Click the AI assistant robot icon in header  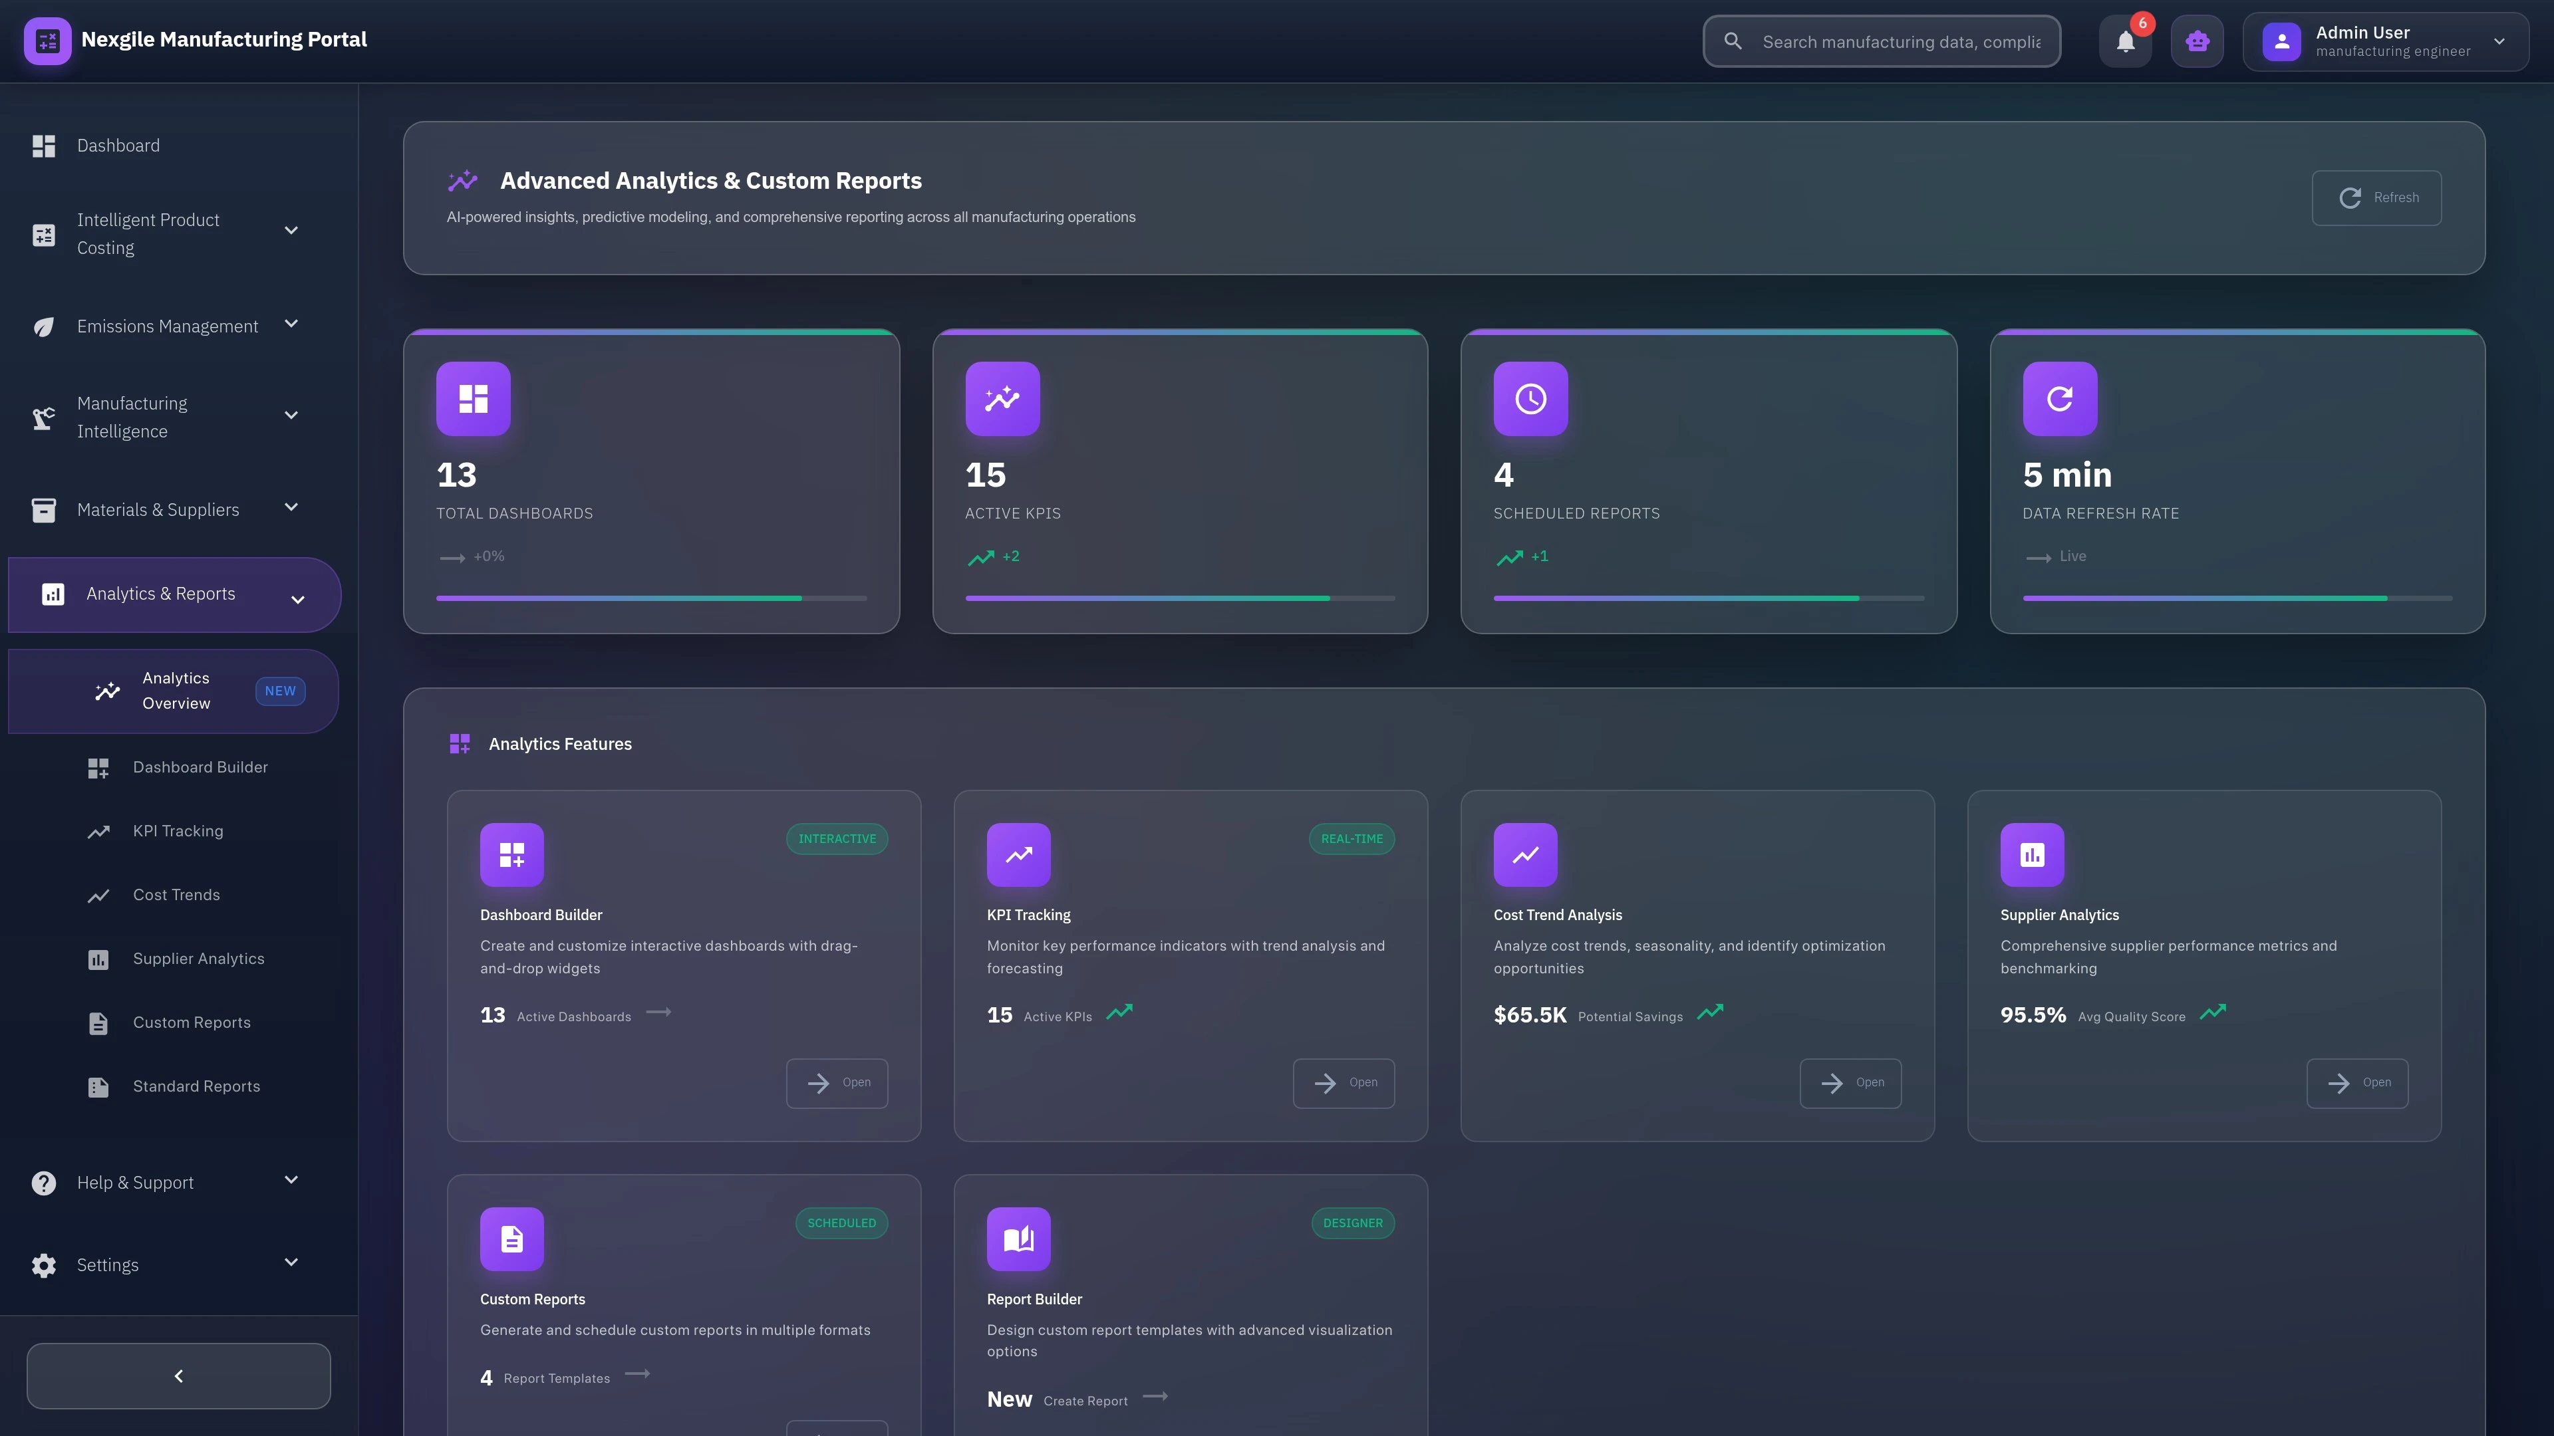[2197, 41]
